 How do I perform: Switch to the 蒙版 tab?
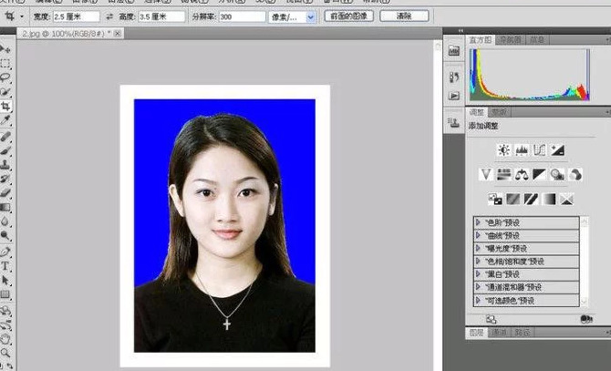point(499,112)
